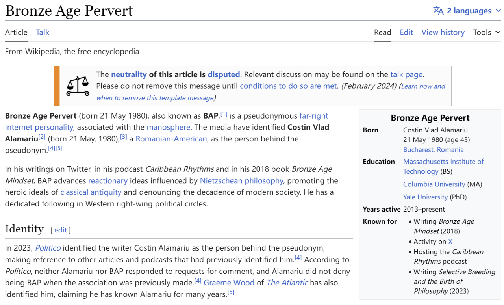This screenshot has width=504, height=305.
Task: Select the Read tab
Action: pos(382,32)
